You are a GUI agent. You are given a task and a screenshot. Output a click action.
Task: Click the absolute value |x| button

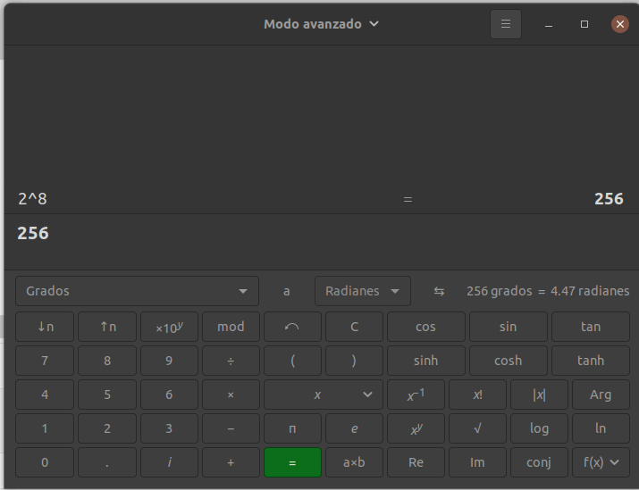pyautogui.click(x=539, y=394)
